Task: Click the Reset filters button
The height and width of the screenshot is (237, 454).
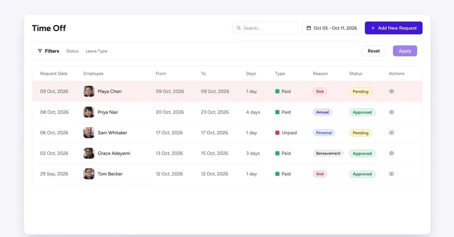Action: [x=374, y=51]
